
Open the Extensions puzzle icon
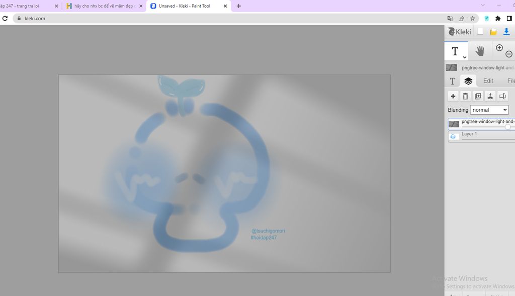tap(498, 19)
